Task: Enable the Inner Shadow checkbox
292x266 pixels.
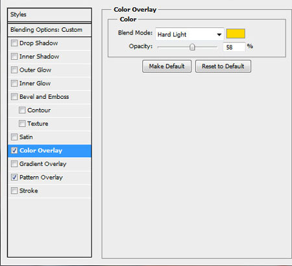Action: (14, 57)
